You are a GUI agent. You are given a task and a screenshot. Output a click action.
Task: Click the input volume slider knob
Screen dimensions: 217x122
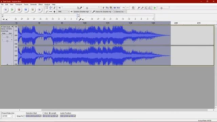pos(87,8)
